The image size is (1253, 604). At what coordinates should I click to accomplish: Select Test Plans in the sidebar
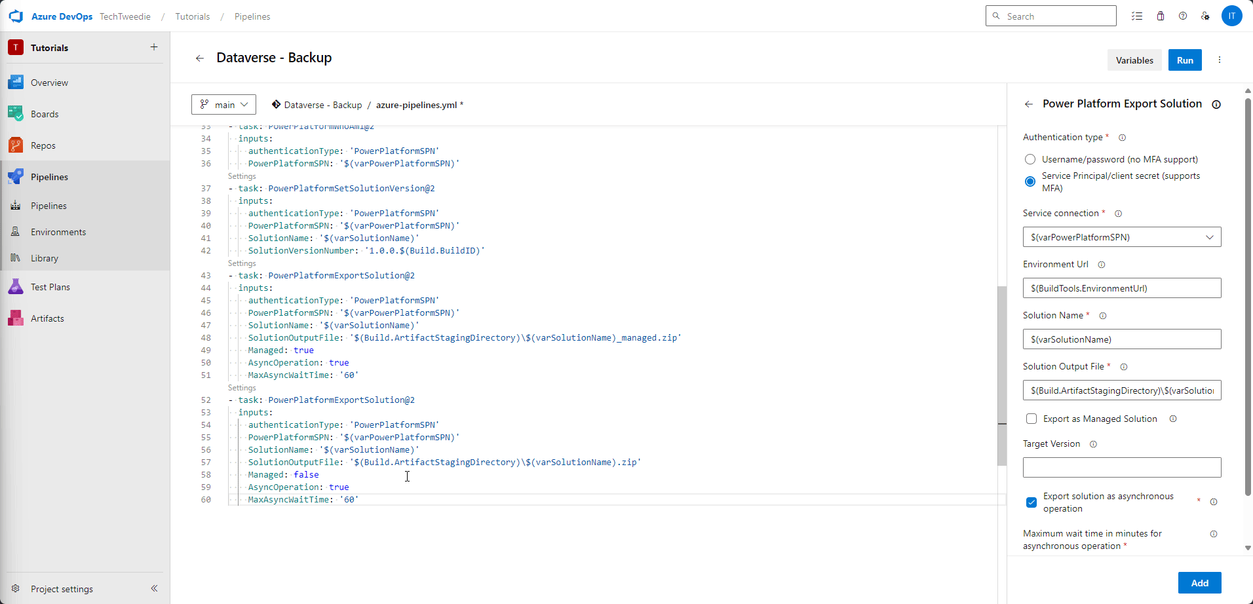[50, 286]
